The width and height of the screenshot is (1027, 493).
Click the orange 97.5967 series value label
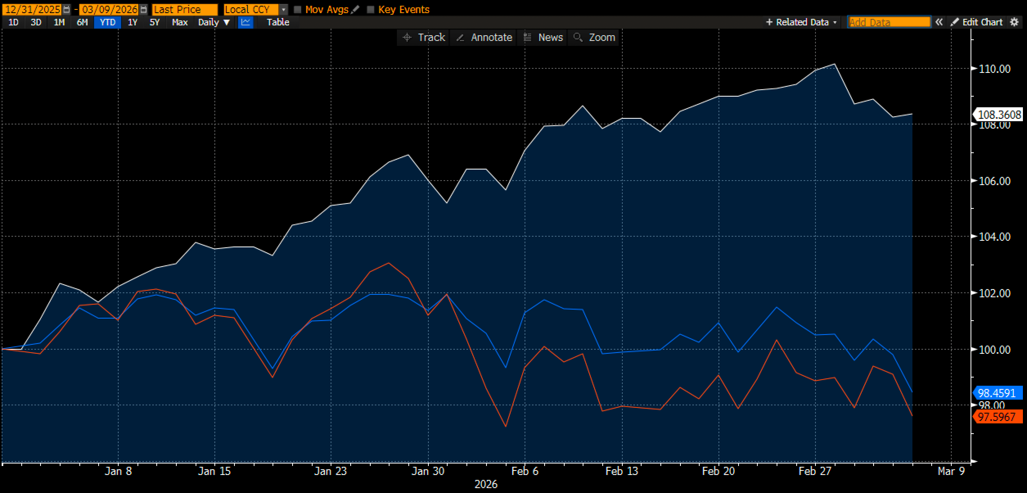point(997,417)
